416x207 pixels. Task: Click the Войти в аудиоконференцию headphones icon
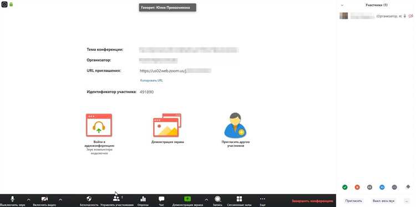click(99, 125)
